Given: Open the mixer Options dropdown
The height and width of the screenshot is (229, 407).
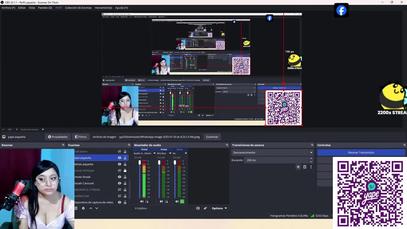Looking at the screenshot, I should (x=219, y=208).
